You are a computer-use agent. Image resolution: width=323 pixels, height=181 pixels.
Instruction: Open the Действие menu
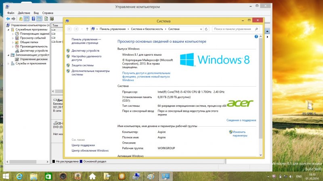coord(24,13)
